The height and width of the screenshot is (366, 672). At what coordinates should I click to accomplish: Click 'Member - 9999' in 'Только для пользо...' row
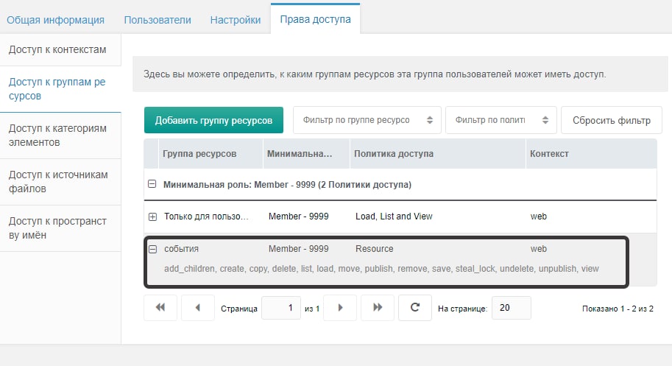pyautogui.click(x=298, y=217)
